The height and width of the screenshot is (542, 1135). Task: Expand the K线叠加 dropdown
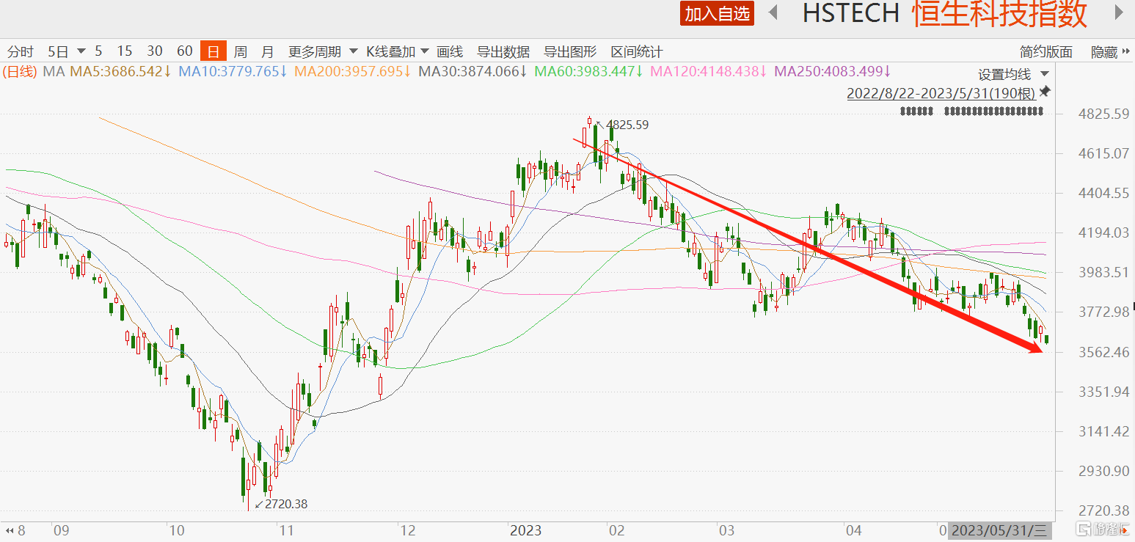click(x=426, y=51)
